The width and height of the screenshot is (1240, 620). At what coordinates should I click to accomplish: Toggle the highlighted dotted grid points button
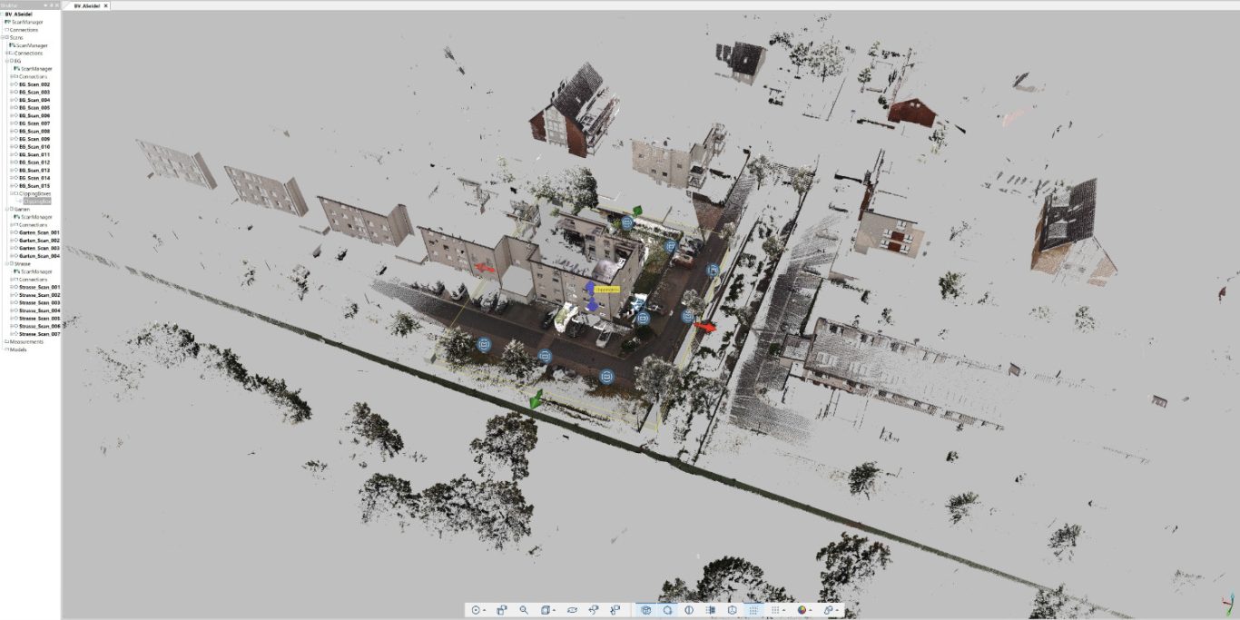click(754, 611)
